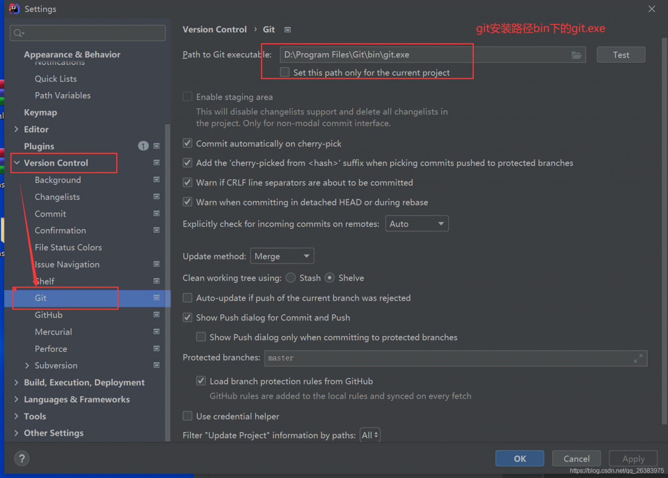Click the page icon next to Git breadcrumb
Image resolution: width=668 pixels, height=478 pixels.
click(287, 30)
